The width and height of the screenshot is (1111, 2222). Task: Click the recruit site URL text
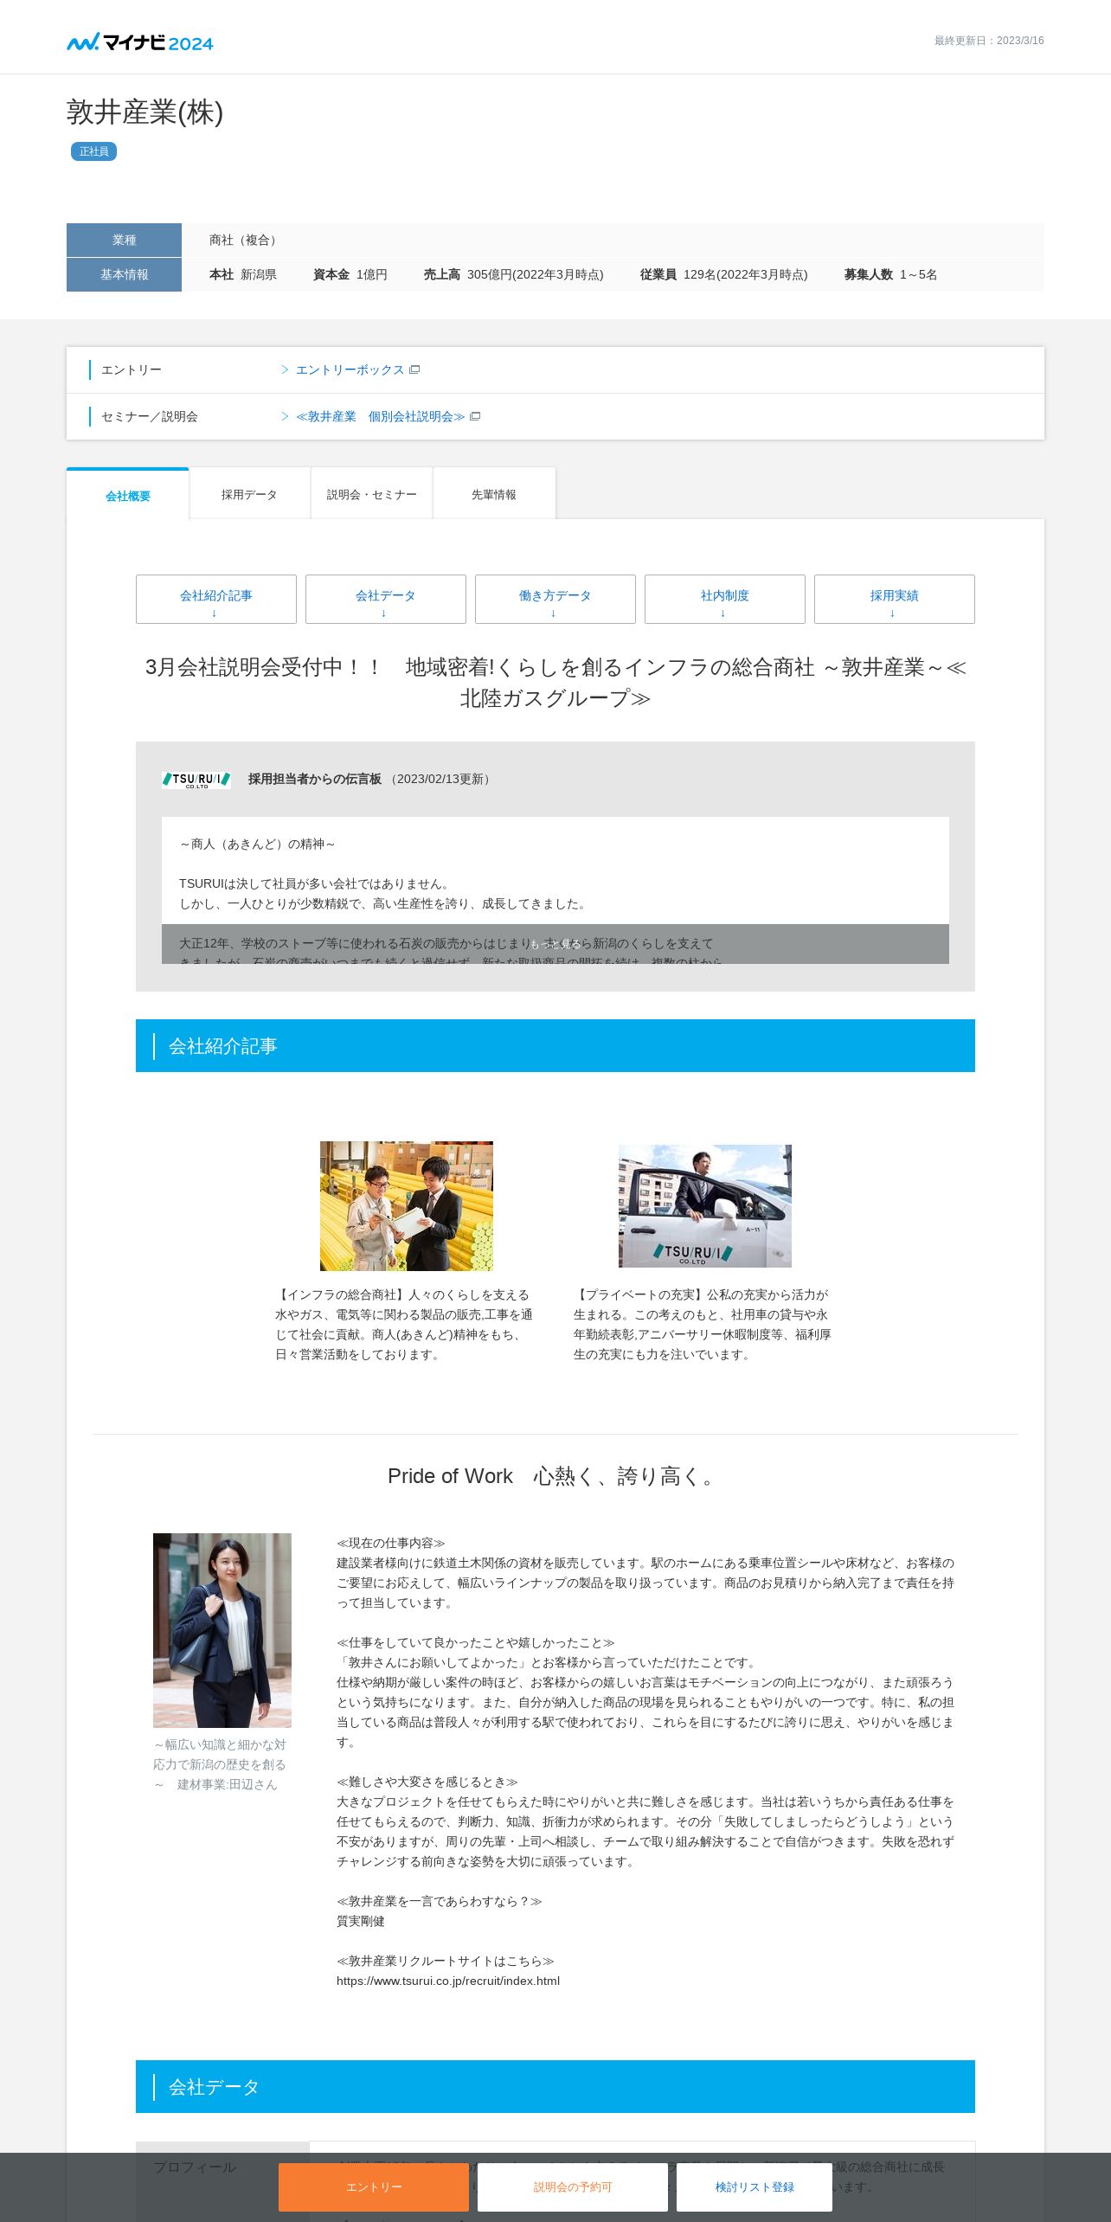click(448, 1981)
